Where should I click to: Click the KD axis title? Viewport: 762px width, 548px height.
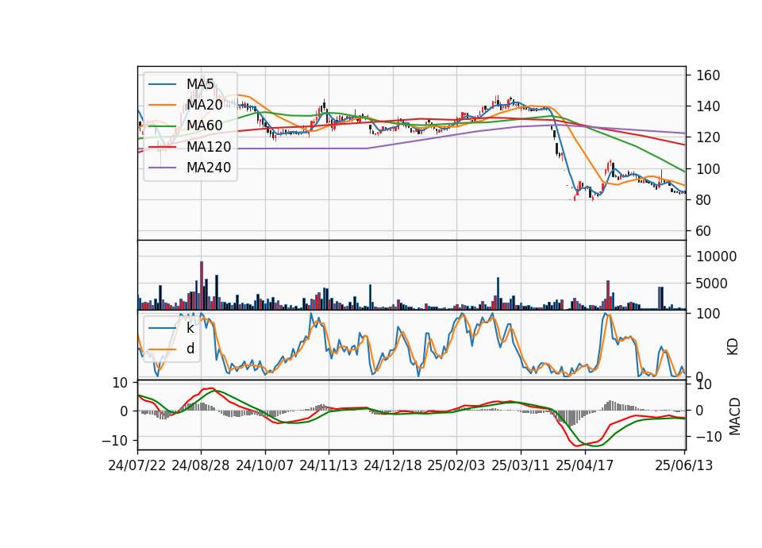[733, 347]
